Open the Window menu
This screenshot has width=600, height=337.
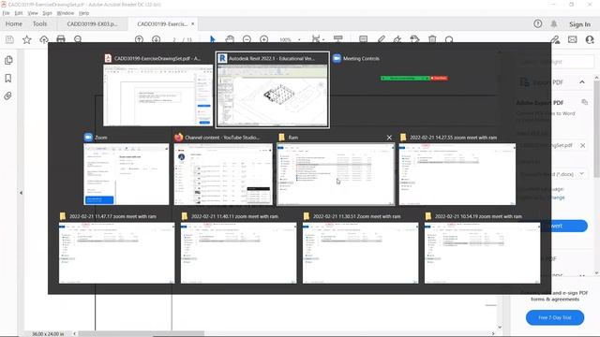(x=65, y=13)
